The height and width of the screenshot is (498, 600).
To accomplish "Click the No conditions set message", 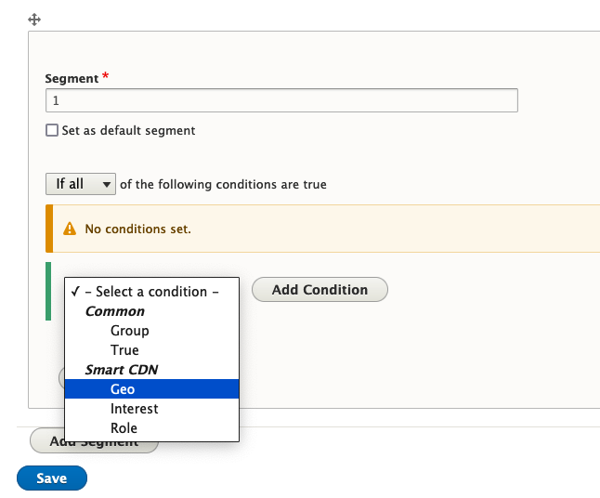I will point(137,229).
